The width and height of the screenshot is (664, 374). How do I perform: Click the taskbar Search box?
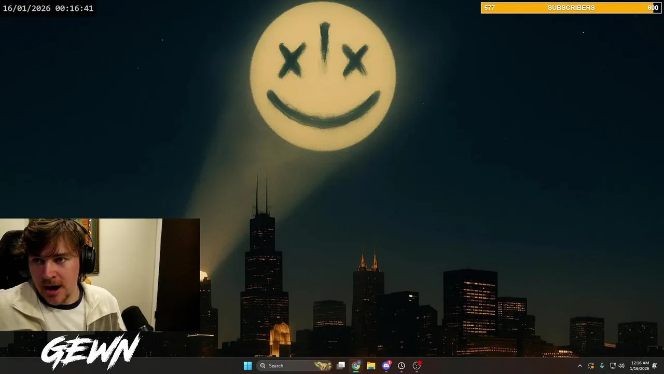click(295, 366)
